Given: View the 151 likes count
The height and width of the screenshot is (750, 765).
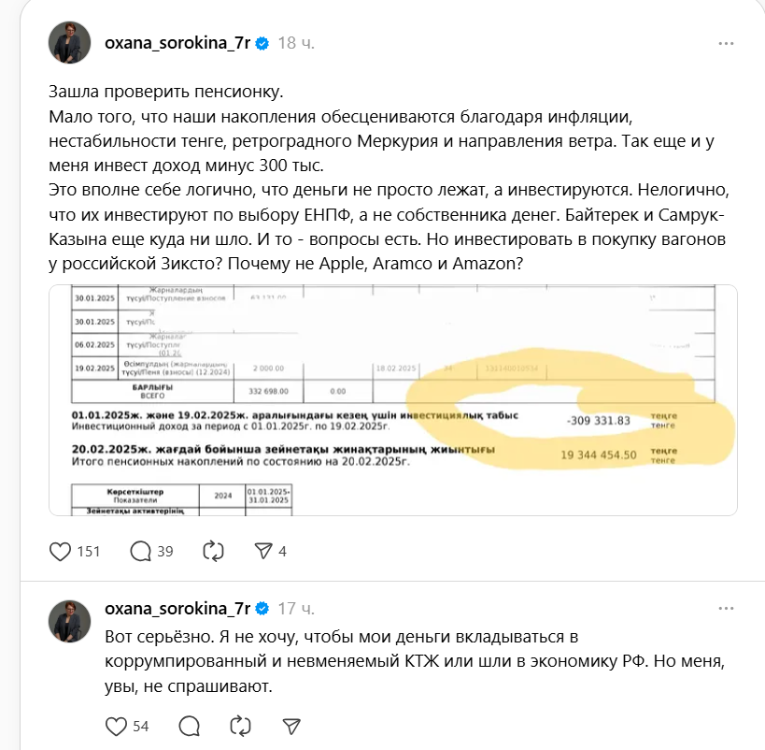Looking at the screenshot, I should (89, 552).
